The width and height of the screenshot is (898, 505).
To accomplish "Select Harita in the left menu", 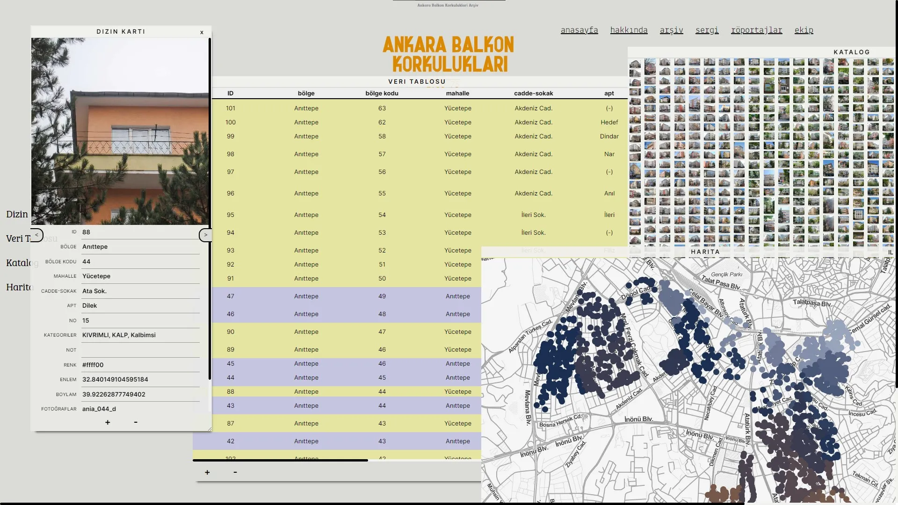I will click(x=19, y=287).
